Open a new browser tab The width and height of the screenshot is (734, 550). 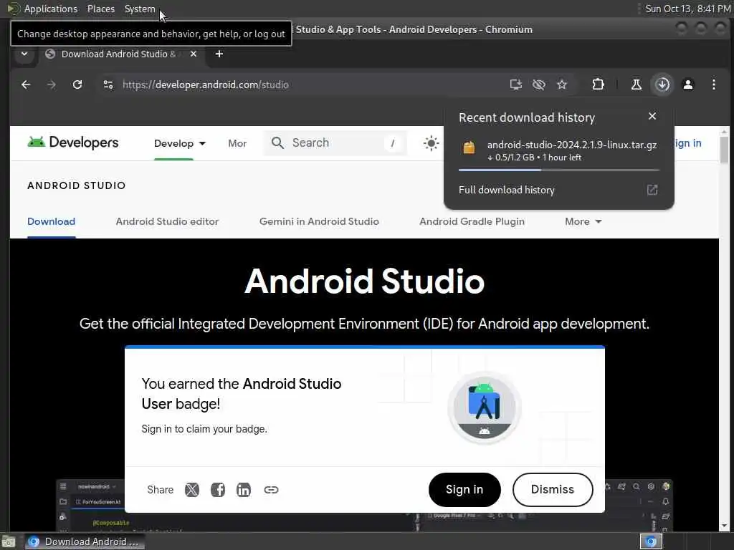(219, 54)
